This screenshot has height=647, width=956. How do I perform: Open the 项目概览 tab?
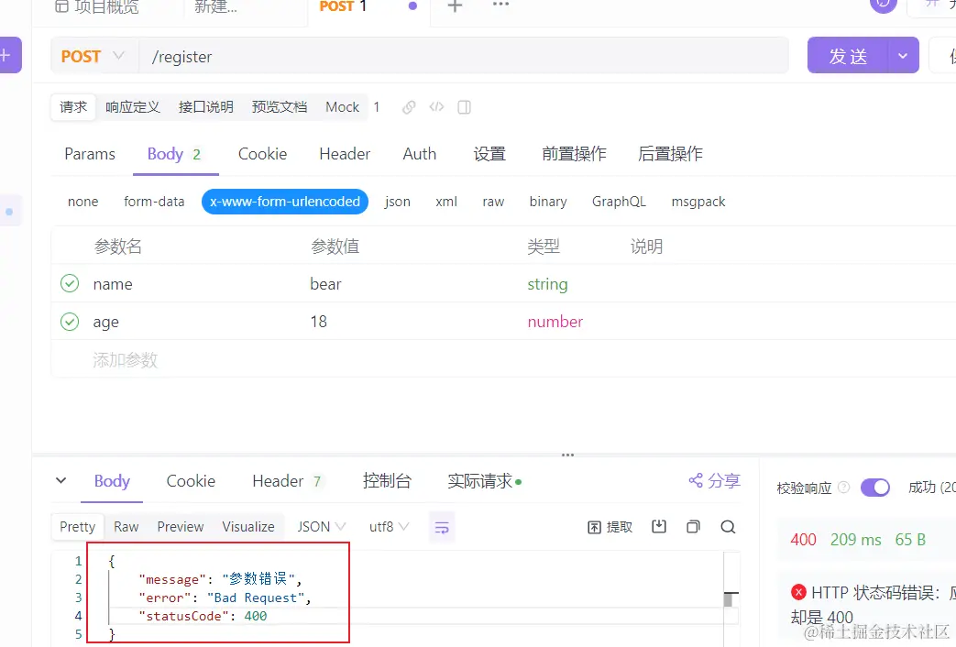click(97, 6)
